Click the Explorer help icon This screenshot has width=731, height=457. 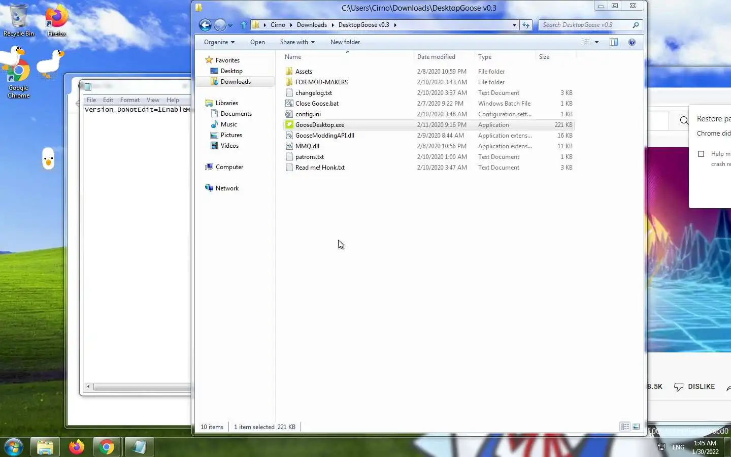[632, 42]
